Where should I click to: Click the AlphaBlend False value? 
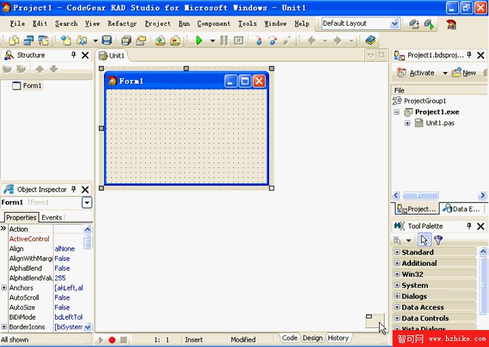click(x=62, y=268)
